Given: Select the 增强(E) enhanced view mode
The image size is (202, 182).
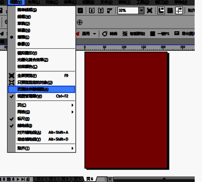Looking at the screenshot, I should [23, 37].
